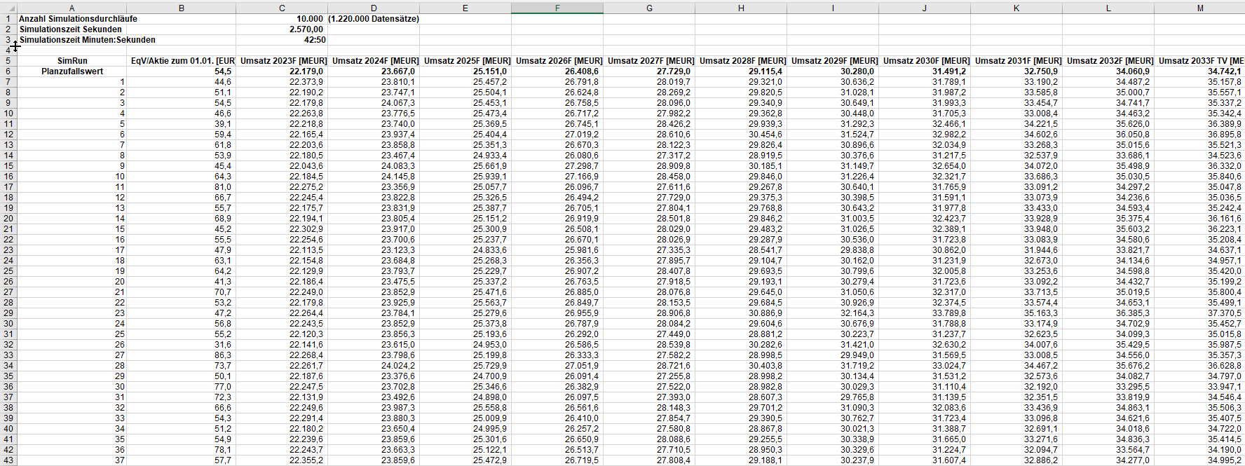This screenshot has height=466, width=1245.
Task: Select row header 43
Action: [x=8, y=460]
